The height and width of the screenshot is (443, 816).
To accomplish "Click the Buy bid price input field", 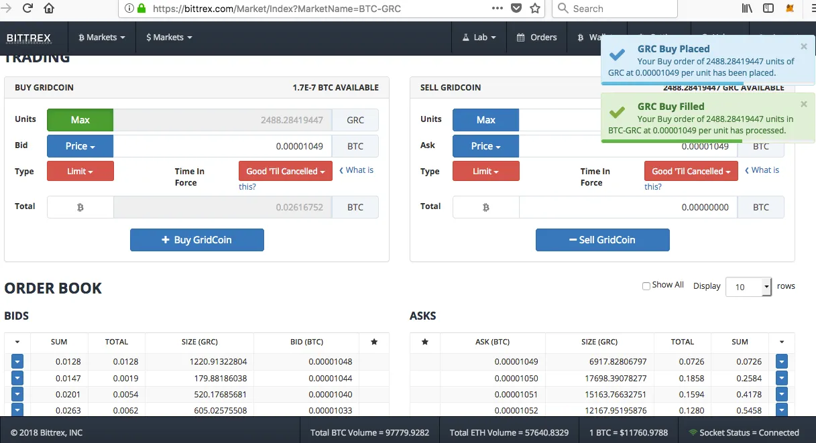I will (x=223, y=146).
